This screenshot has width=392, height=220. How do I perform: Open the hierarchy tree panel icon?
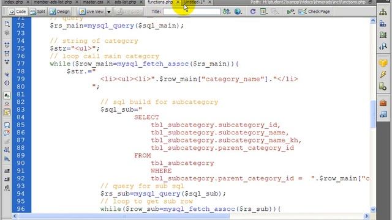tap(383, 12)
